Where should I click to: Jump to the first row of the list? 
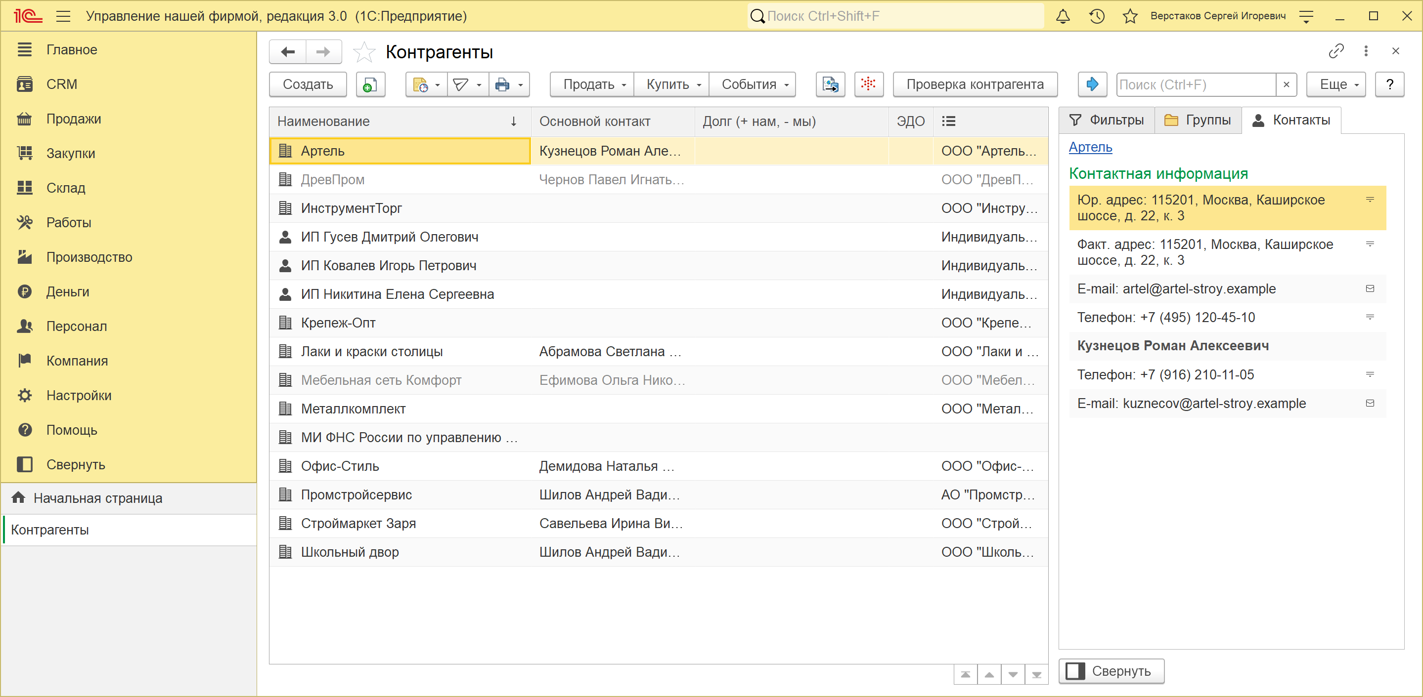966,674
